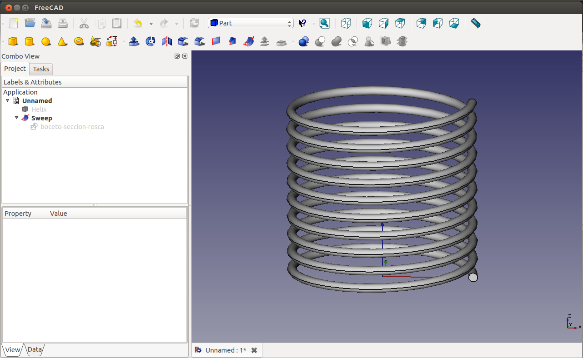Screen dimensions: 583x358
Task: Click Fit all content zoom icon
Action: tap(324, 23)
